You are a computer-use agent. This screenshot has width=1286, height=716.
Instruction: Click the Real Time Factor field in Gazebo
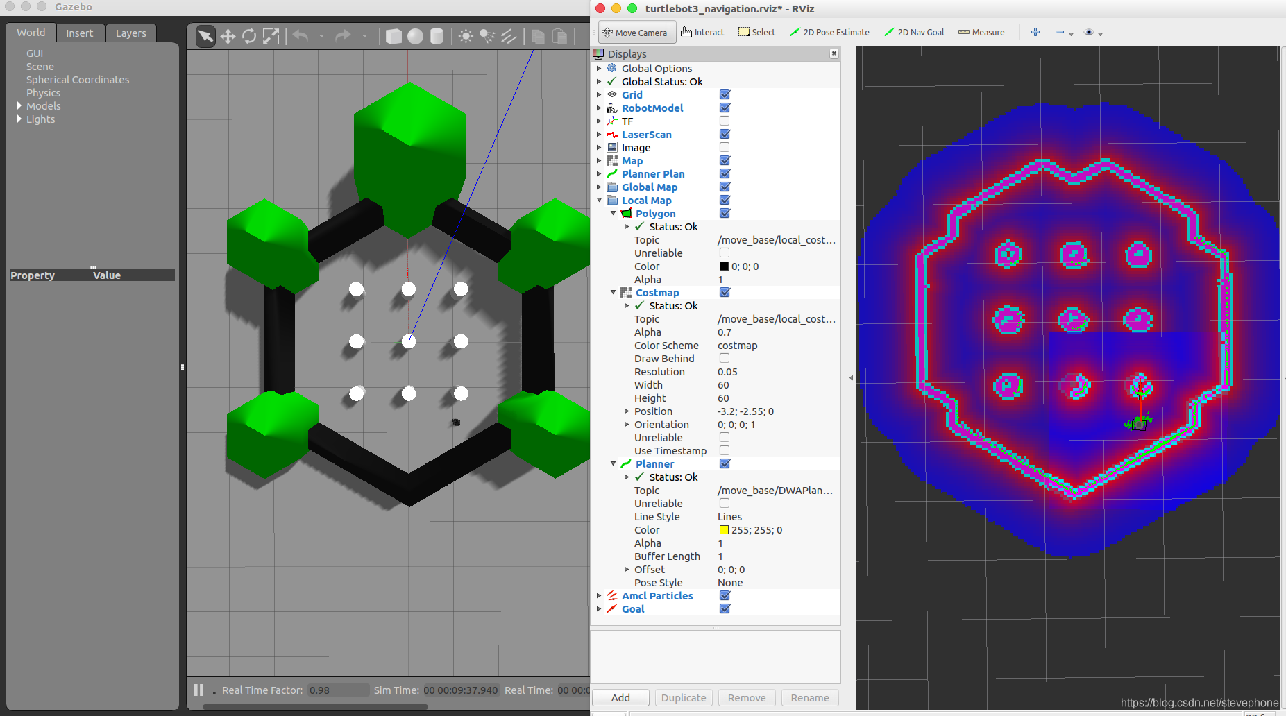[x=338, y=690]
